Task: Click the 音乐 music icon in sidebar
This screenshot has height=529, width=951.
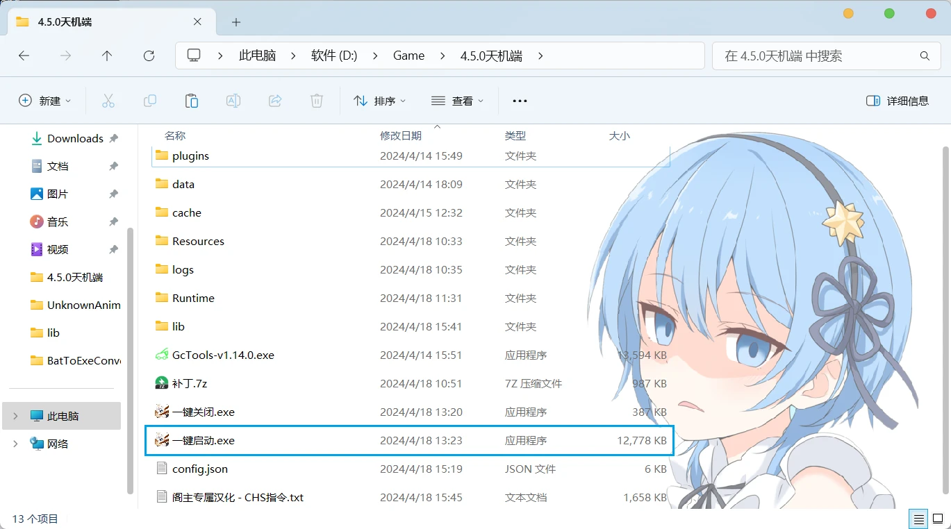Action: [37, 221]
